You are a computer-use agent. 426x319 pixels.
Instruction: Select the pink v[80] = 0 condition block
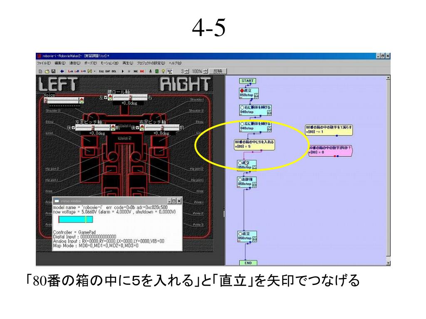click(x=330, y=150)
